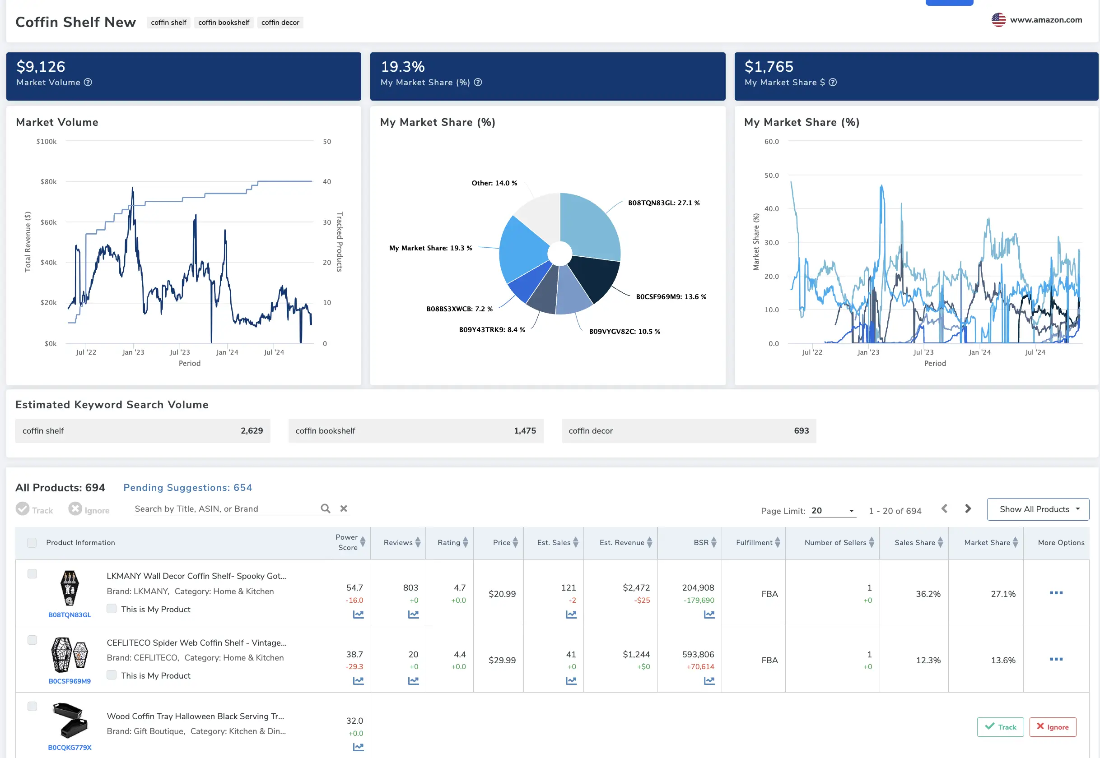Click the Track checkmark bulk action
Viewport: 1100px width, 758px height.
coord(22,509)
